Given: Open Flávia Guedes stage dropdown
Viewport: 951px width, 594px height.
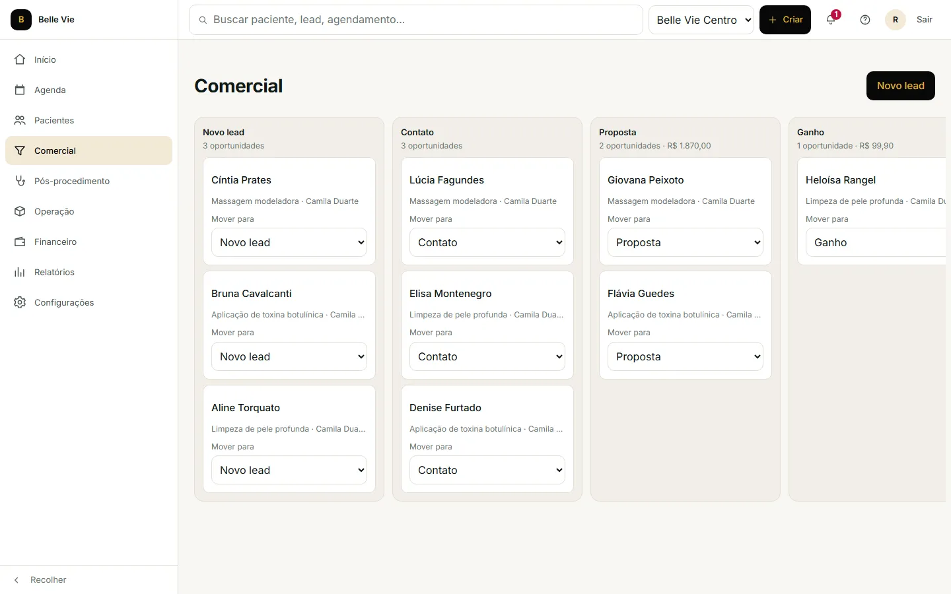Looking at the screenshot, I should point(686,356).
